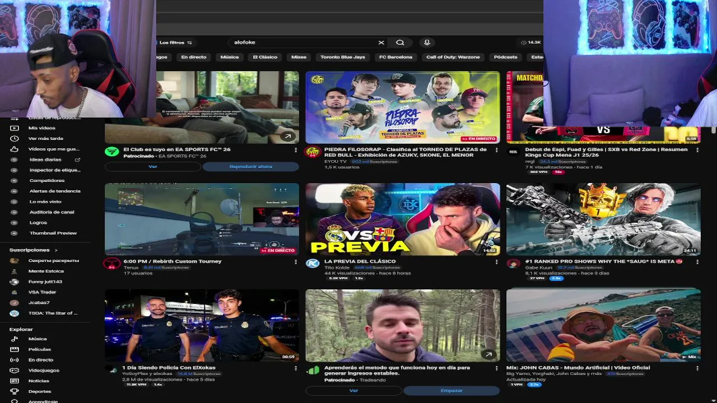Open Tito Kolde channel avatar
This screenshot has width=717, height=403.
click(313, 264)
